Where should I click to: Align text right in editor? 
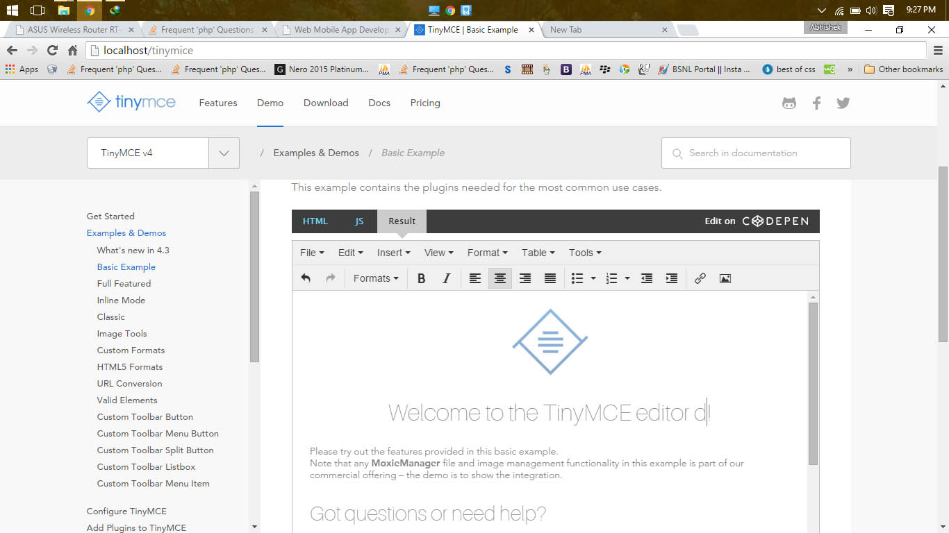(x=525, y=278)
